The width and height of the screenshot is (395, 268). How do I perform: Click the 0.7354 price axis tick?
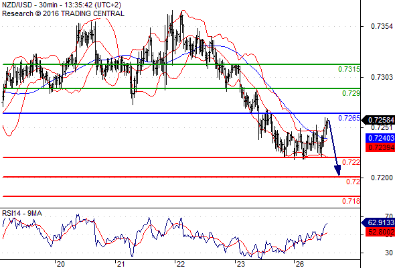pyautogui.click(x=382, y=26)
